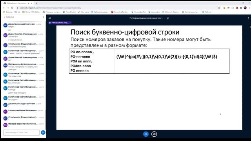Image resolution: width=251 pixels, height=141 pixels.
Task: Send the chat message with the blue arrow button
Action: (x=43, y=132)
